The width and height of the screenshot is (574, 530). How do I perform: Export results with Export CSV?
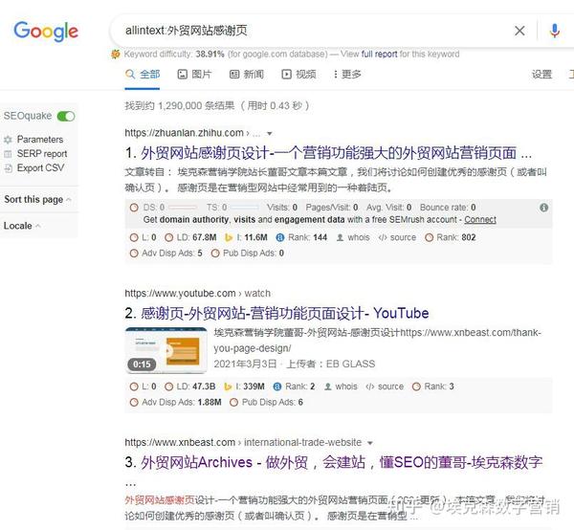tap(40, 168)
